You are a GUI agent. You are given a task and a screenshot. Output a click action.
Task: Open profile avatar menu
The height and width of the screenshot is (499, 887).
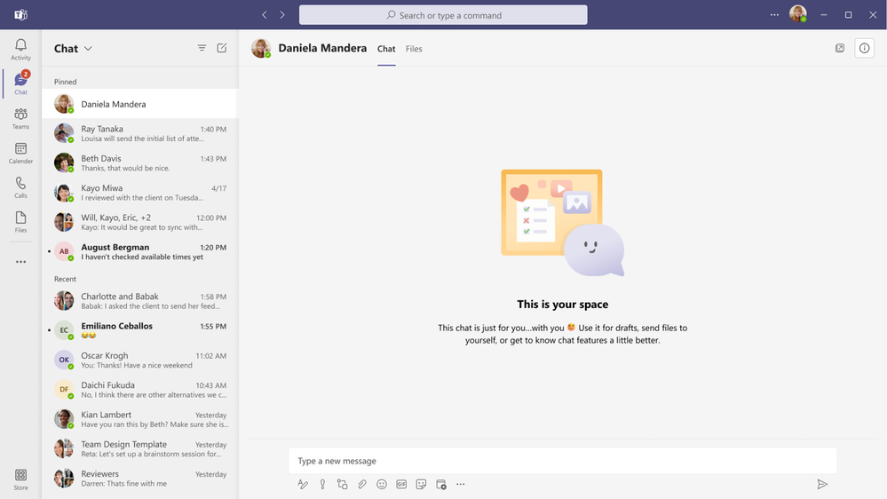coord(798,14)
